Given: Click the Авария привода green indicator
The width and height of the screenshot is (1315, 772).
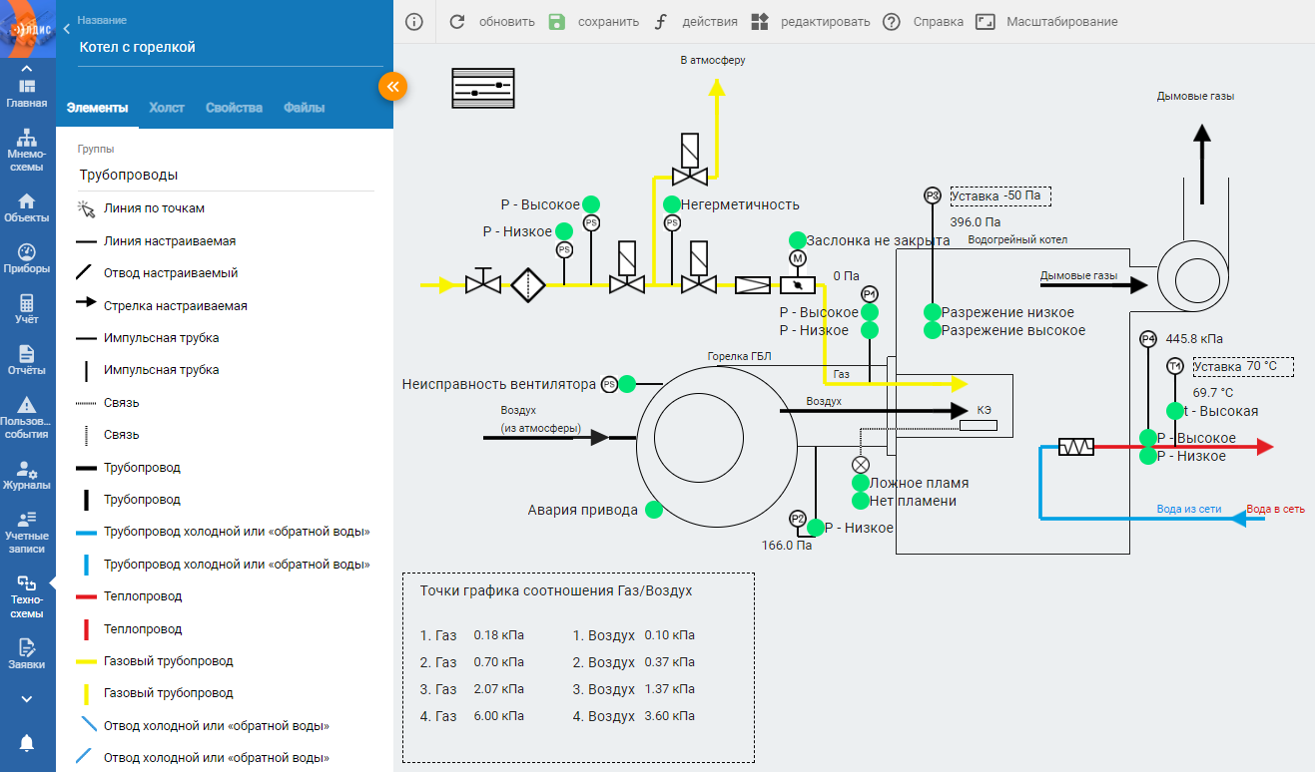Looking at the screenshot, I should click(654, 510).
